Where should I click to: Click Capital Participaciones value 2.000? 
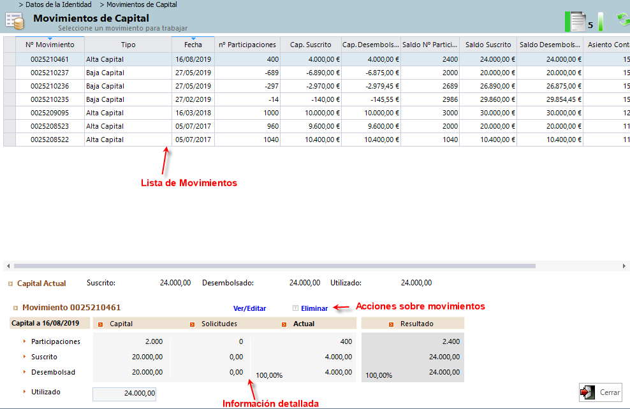(154, 341)
